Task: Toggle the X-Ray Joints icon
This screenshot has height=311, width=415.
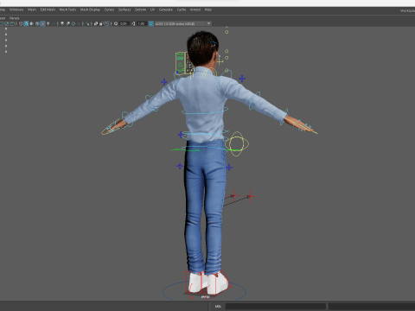Action: (106, 23)
